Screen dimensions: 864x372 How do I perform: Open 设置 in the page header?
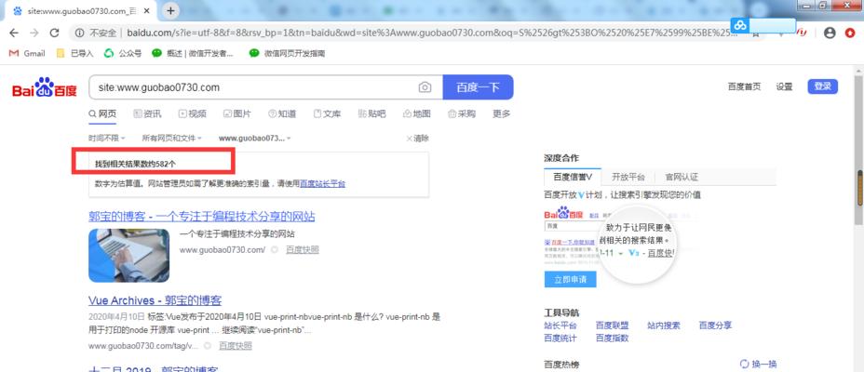point(784,86)
